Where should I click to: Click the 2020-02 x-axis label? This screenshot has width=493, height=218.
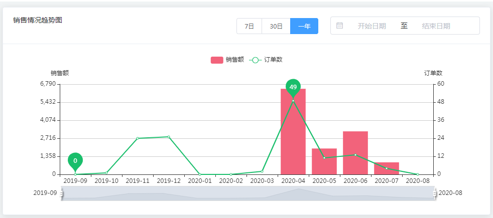pyautogui.click(x=231, y=181)
